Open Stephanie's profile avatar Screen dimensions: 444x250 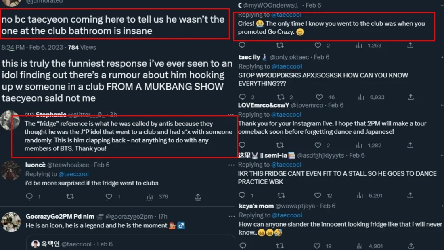(10, 120)
